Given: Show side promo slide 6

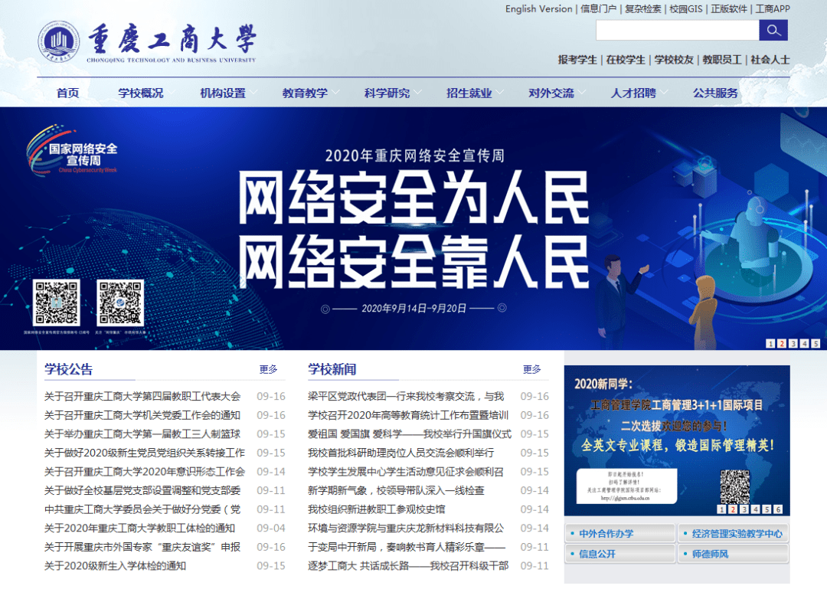Looking at the screenshot, I should 778,509.
